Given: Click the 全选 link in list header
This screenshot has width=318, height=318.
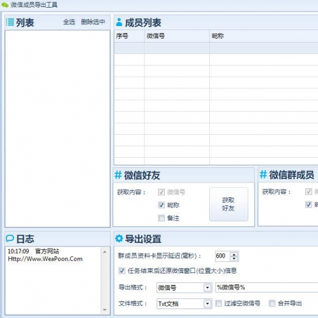Looking at the screenshot, I should coord(69,22).
